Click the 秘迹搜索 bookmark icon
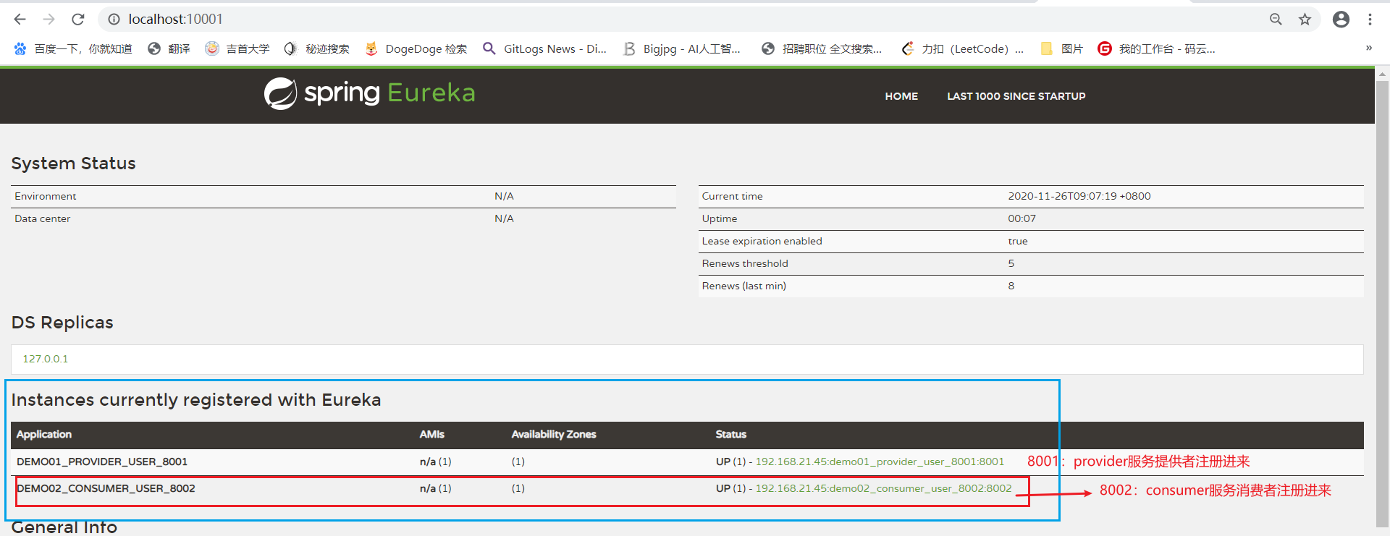Image resolution: width=1390 pixels, height=536 pixels. 290,48
